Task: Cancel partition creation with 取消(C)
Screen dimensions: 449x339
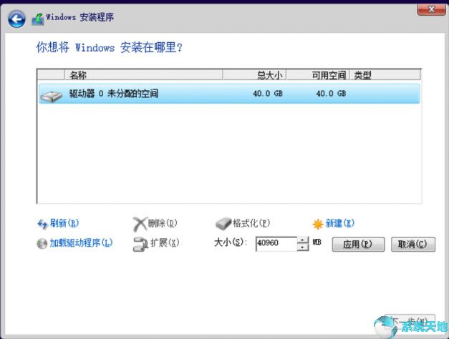Action: point(413,245)
